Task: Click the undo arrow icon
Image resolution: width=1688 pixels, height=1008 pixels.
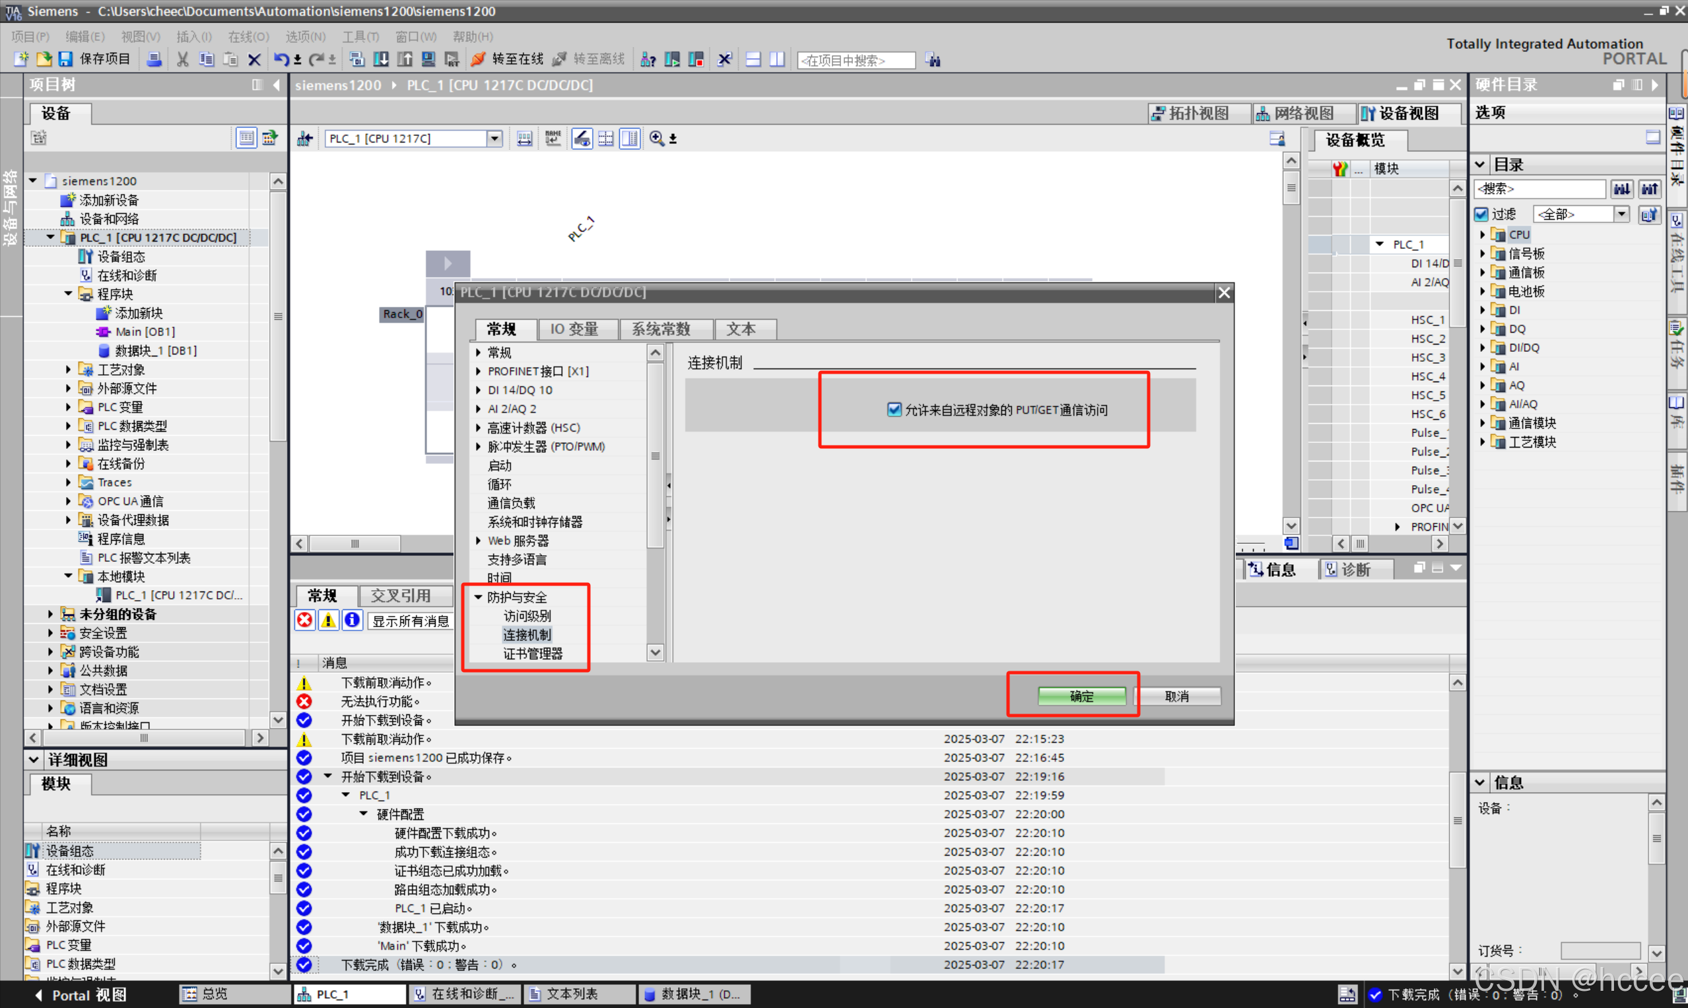Action: tap(281, 60)
